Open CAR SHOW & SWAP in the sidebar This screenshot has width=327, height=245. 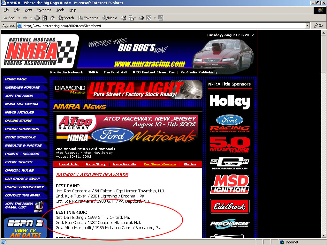point(25,179)
